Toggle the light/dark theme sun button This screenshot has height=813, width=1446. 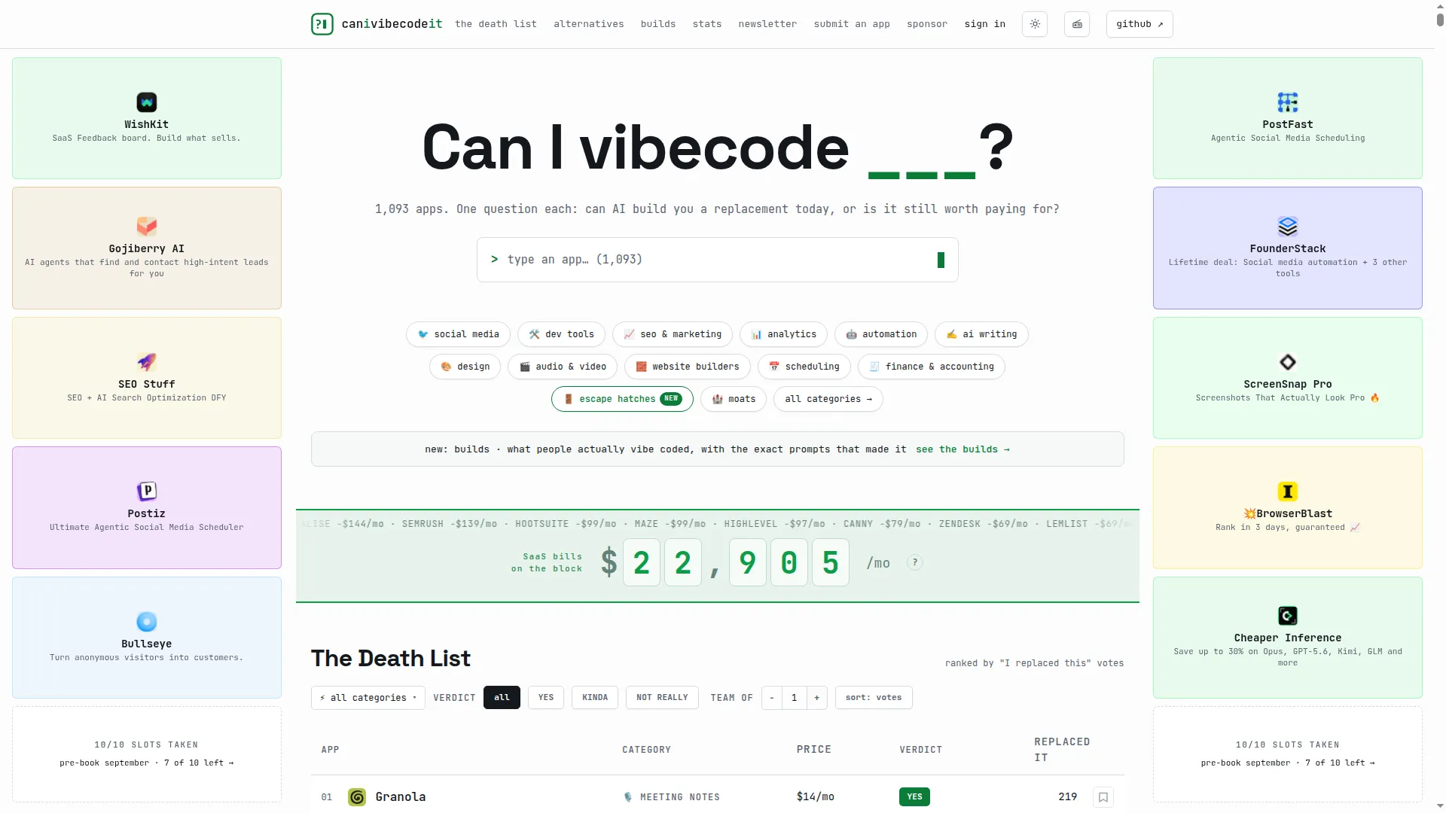click(x=1035, y=24)
